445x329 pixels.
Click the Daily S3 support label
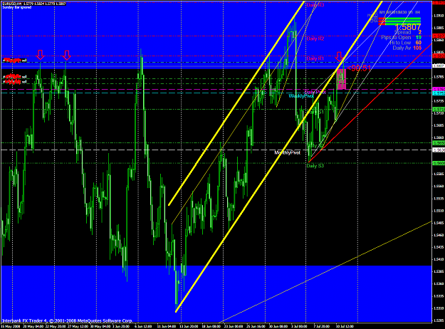[x=315, y=166]
